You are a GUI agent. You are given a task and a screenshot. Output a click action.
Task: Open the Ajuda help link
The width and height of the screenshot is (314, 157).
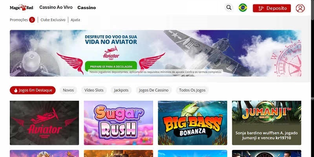[75, 20]
